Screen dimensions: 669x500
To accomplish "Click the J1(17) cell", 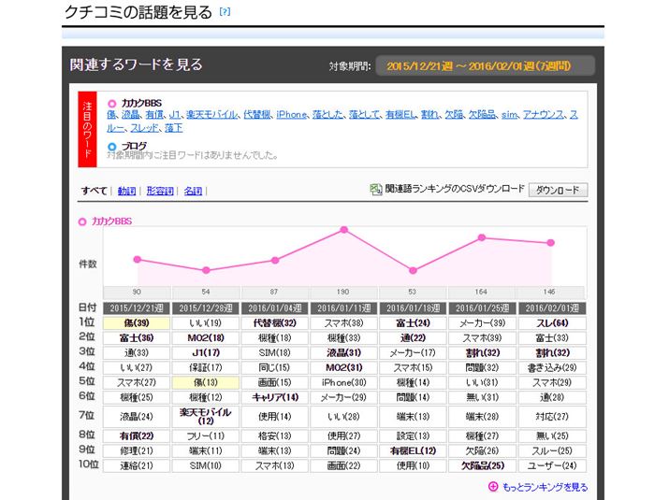I will (x=206, y=353).
